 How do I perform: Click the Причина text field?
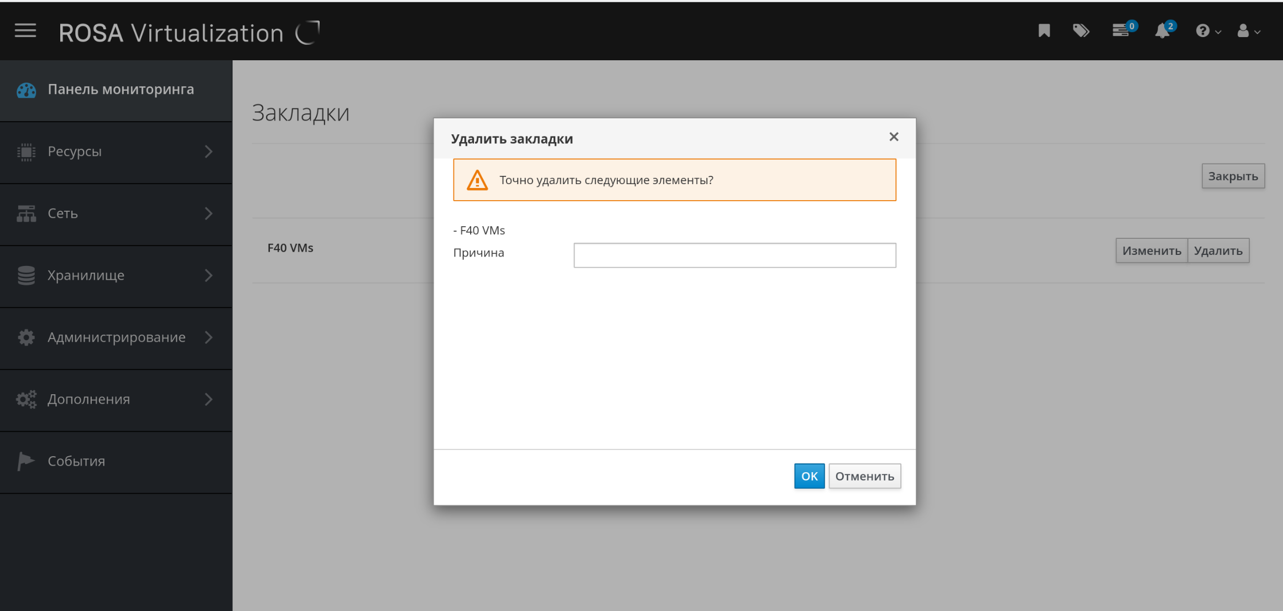click(734, 255)
